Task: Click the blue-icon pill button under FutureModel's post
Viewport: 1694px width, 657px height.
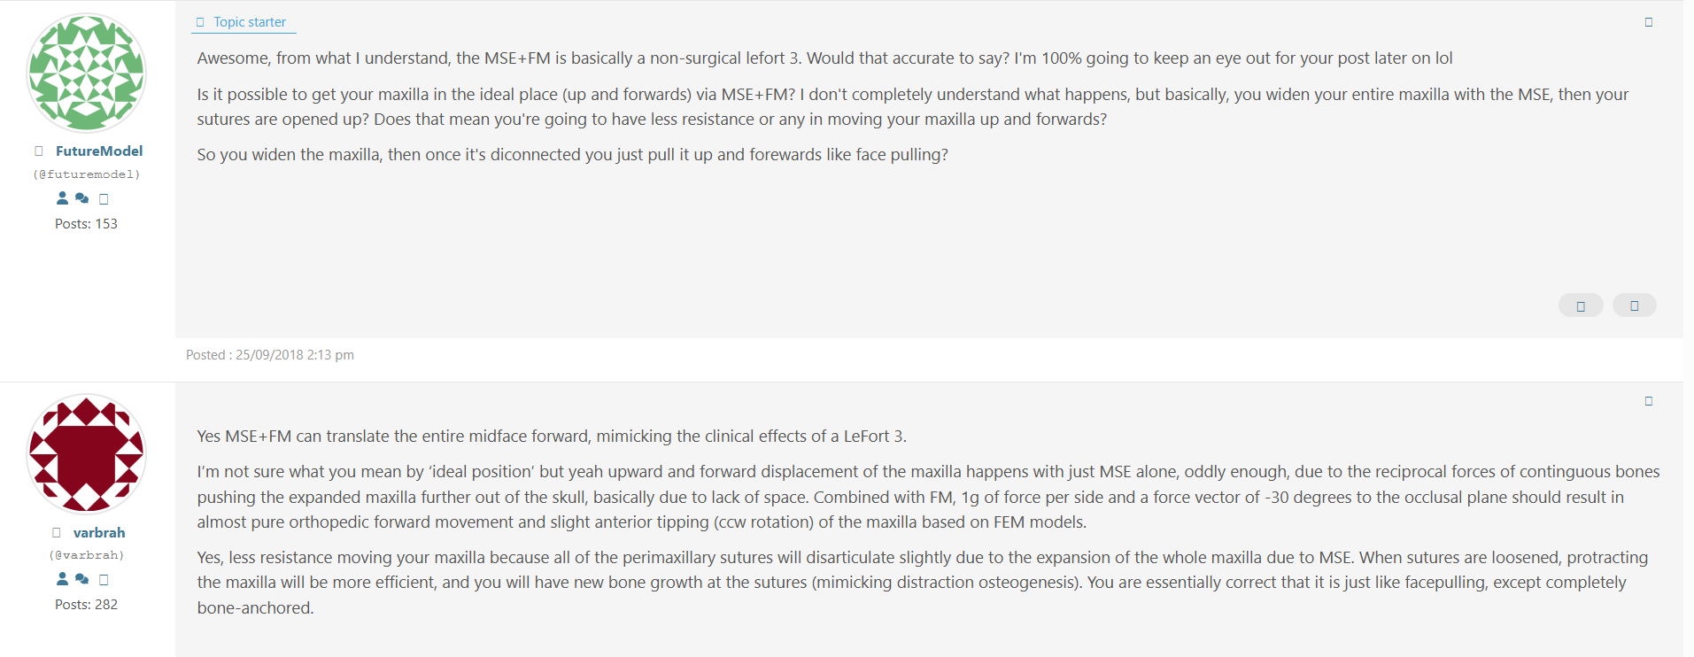Action: 1635,305
